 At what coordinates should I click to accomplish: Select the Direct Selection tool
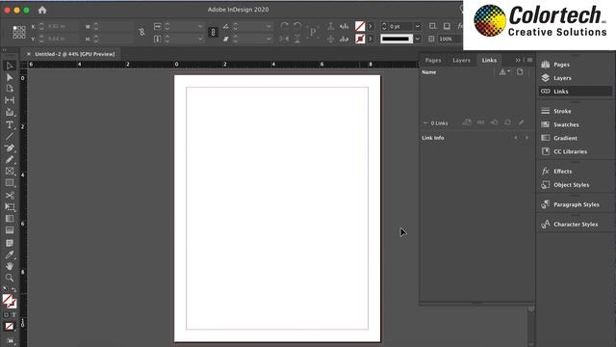point(10,77)
